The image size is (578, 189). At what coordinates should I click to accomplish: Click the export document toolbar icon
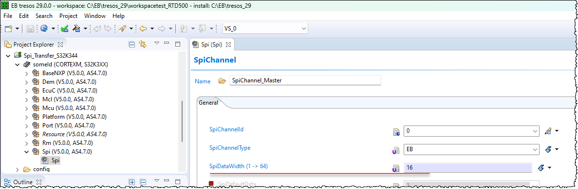coord(203,29)
